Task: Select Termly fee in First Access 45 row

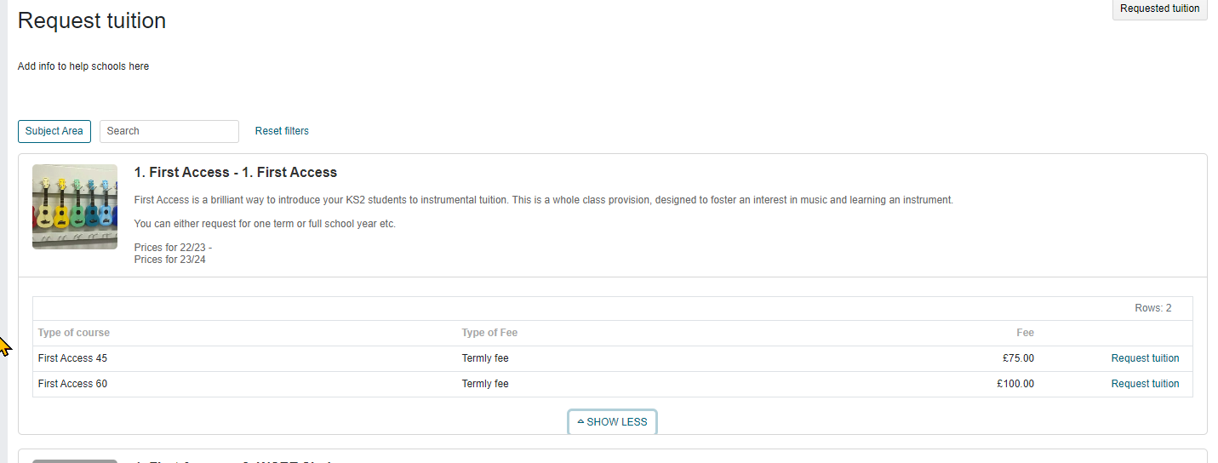Action: [x=485, y=358]
